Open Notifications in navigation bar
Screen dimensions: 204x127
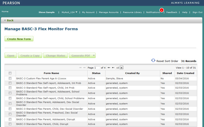(153, 12)
